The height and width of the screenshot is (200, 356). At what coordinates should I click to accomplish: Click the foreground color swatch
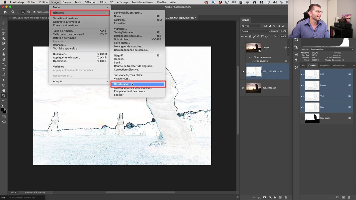[x=3, y=109]
